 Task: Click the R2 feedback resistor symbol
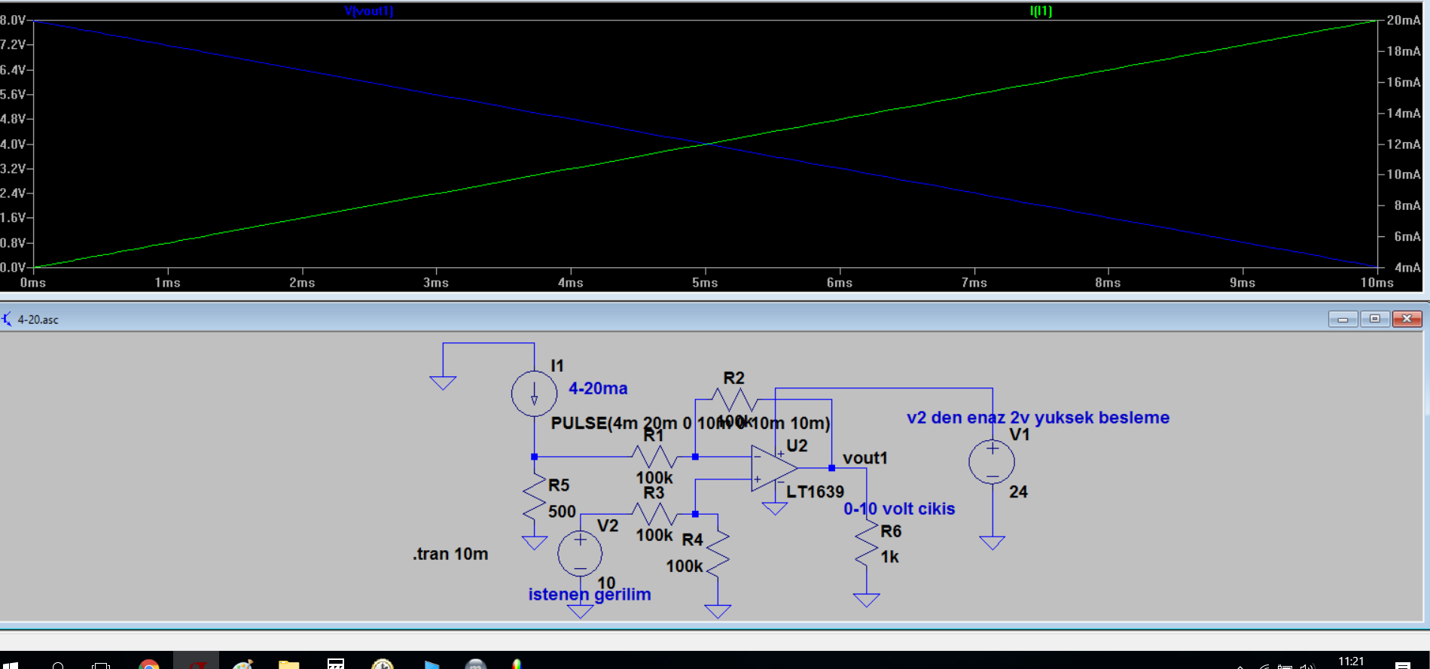(733, 399)
